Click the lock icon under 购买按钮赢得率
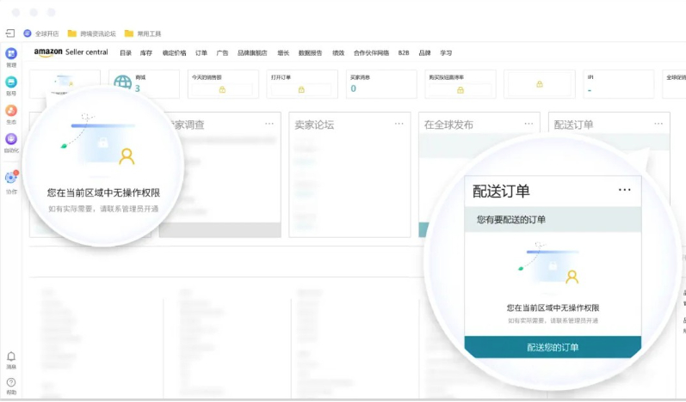 (x=460, y=90)
